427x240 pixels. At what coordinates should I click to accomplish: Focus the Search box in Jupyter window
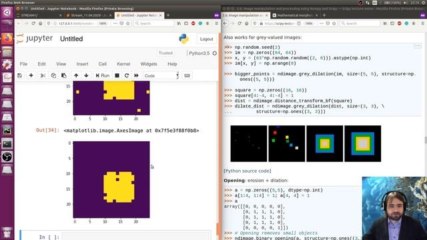[x=154, y=23]
